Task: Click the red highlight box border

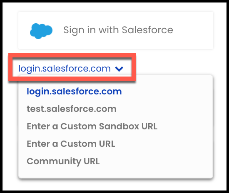Action: tap(72, 55)
